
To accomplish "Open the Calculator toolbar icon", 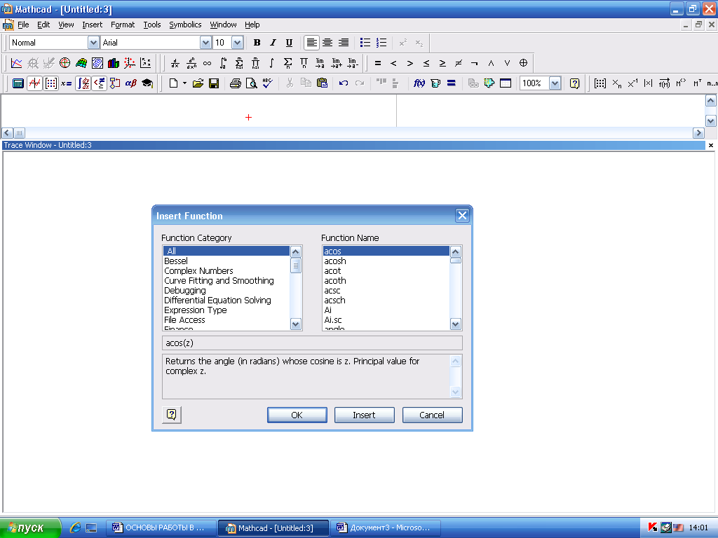I will tap(18, 83).
